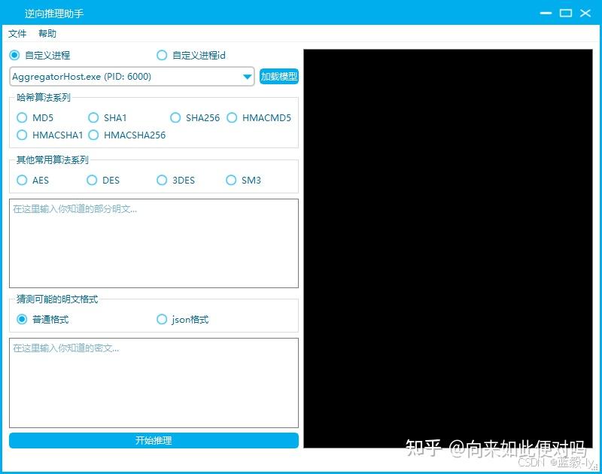The image size is (602, 474).
Task: Select the SM3 algorithm
Action: tap(232, 181)
